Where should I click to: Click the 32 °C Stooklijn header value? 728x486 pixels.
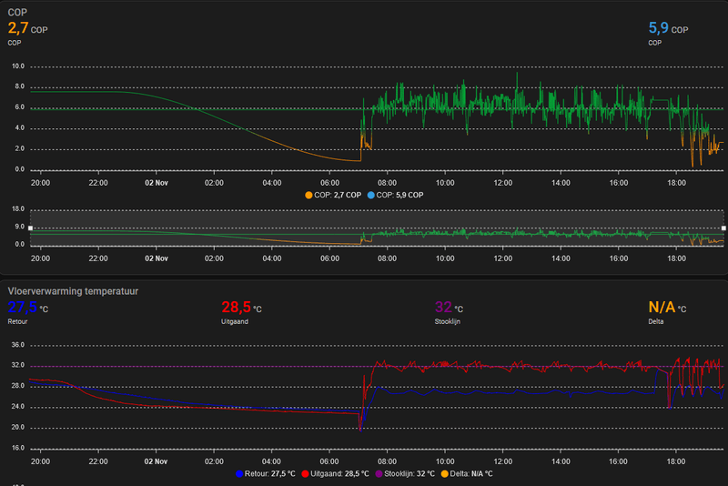pos(449,308)
